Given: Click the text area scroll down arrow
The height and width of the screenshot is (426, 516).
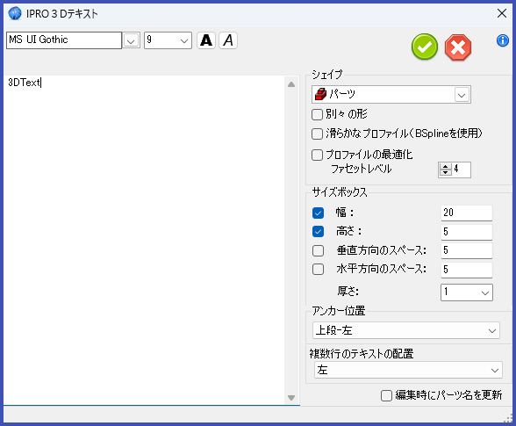Looking at the screenshot, I should (291, 398).
